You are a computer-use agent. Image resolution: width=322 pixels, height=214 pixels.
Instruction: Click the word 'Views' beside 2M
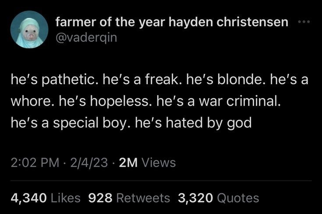pos(158,163)
